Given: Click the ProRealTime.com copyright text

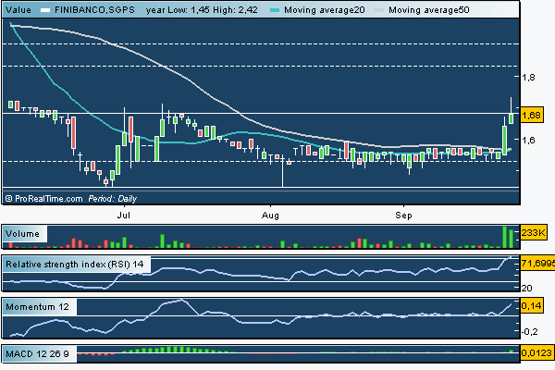Looking at the screenshot, I should point(44,199).
